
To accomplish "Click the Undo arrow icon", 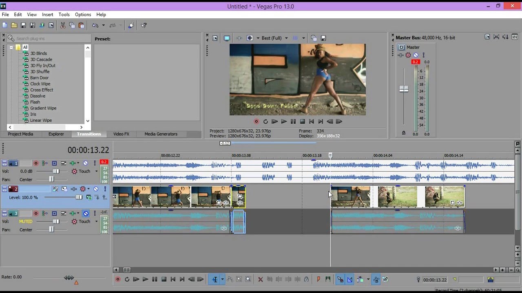I will click(x=95, y=25).
